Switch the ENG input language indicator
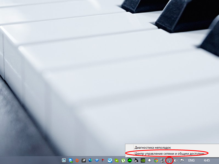This screenshot has width=219, height=164. pos(191,160)
